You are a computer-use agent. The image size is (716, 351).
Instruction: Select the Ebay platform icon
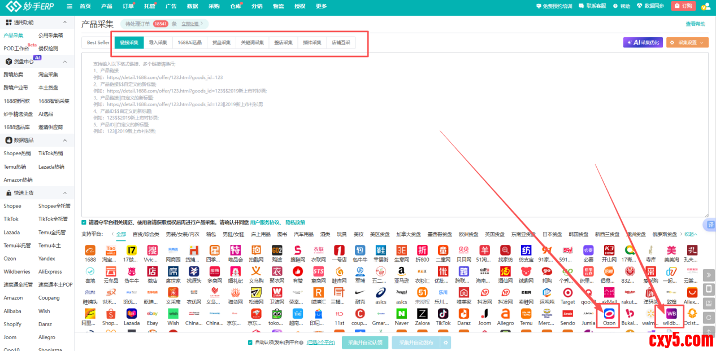153,314
